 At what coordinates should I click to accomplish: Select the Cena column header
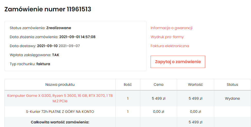158,84
